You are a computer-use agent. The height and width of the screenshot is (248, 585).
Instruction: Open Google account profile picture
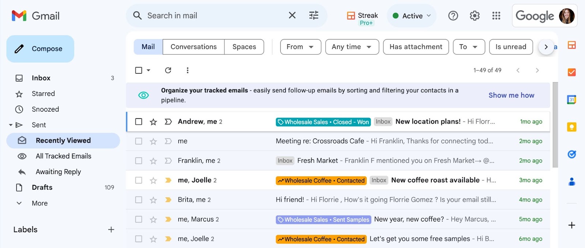[567, 16]
